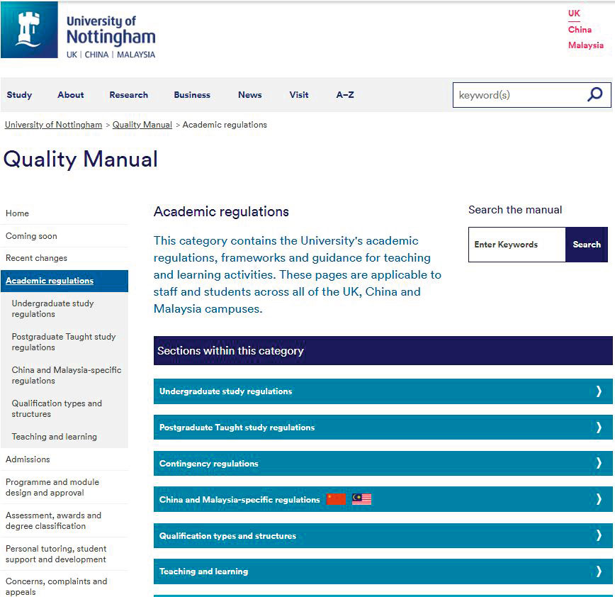Open Recent changes in the sidebar
615x597 pixels.
click(x=36, y=258)
